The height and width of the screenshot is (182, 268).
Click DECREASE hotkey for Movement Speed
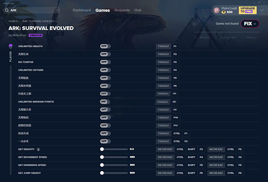[x=165, y=157]
